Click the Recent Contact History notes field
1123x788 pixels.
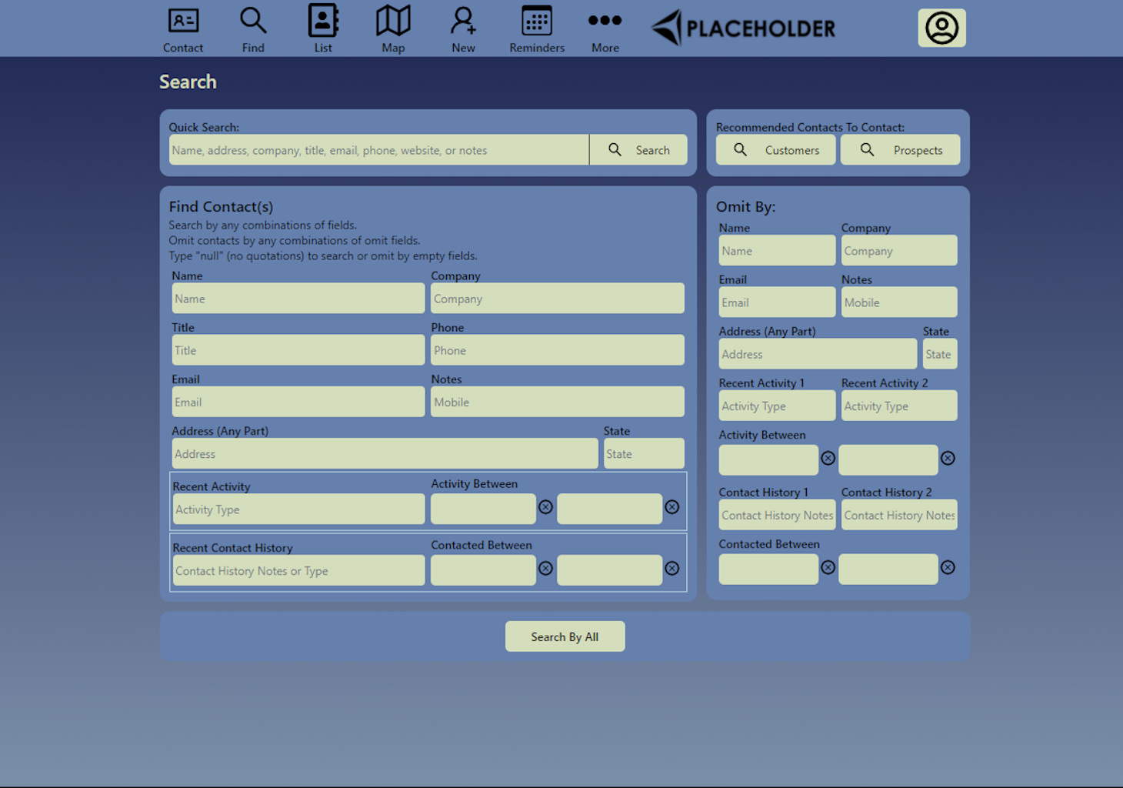pos(299,570)
